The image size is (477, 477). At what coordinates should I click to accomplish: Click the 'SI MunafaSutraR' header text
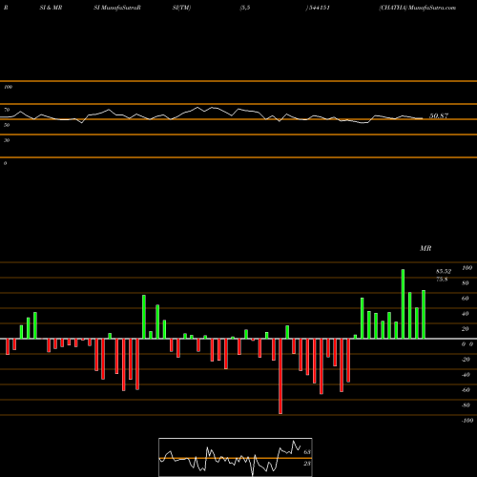tap(117, 8)
